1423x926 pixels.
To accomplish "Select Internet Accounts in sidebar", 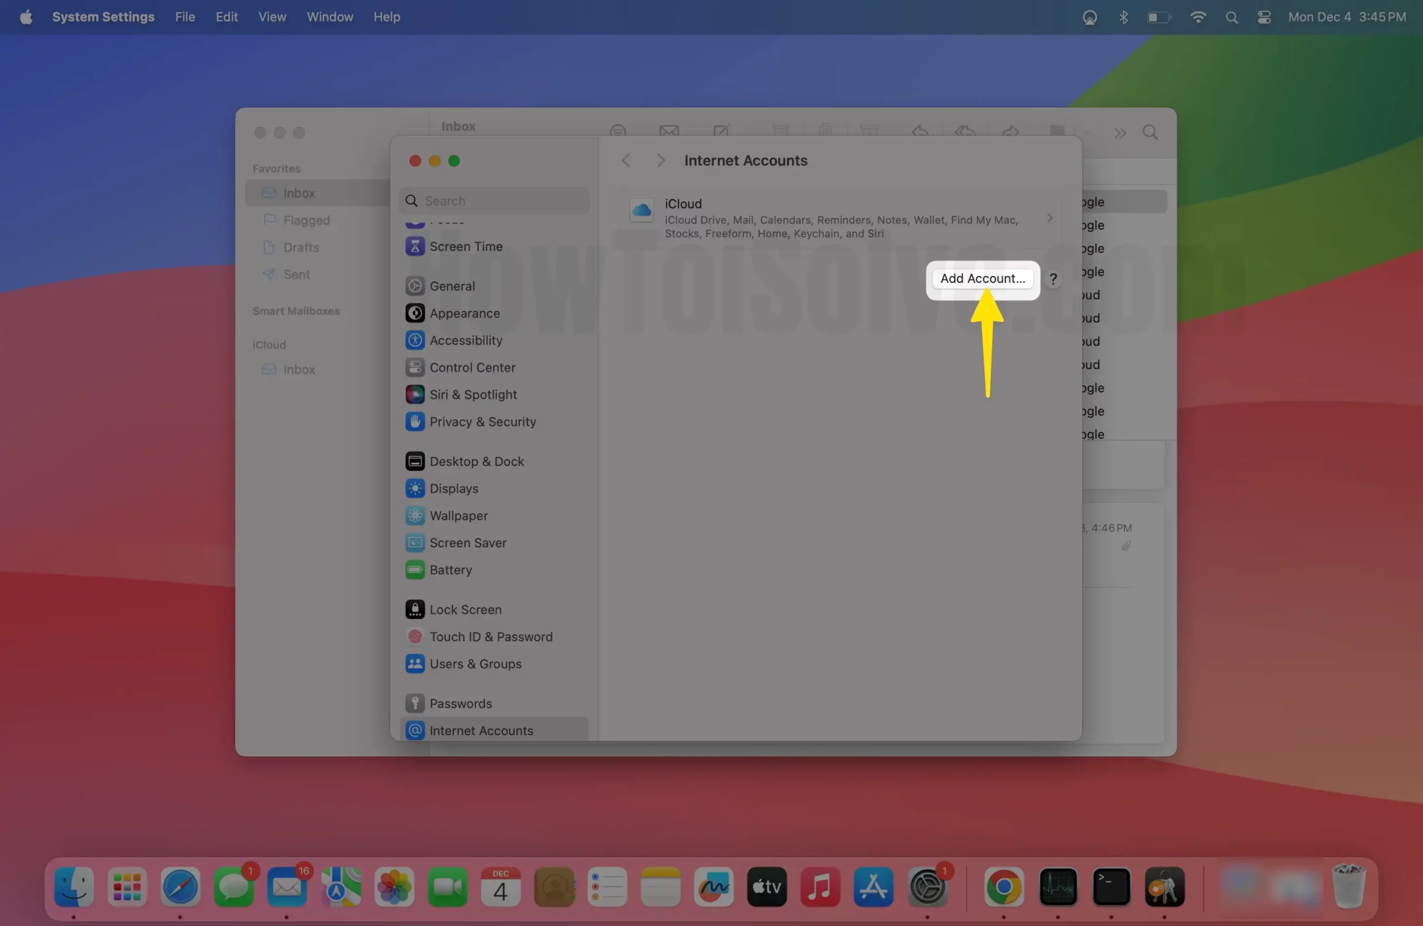I will pyautogui.click(x=481, y=730).
